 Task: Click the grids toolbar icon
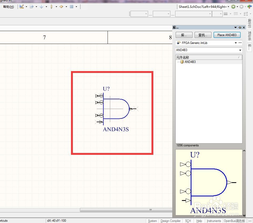pos(72,7)
